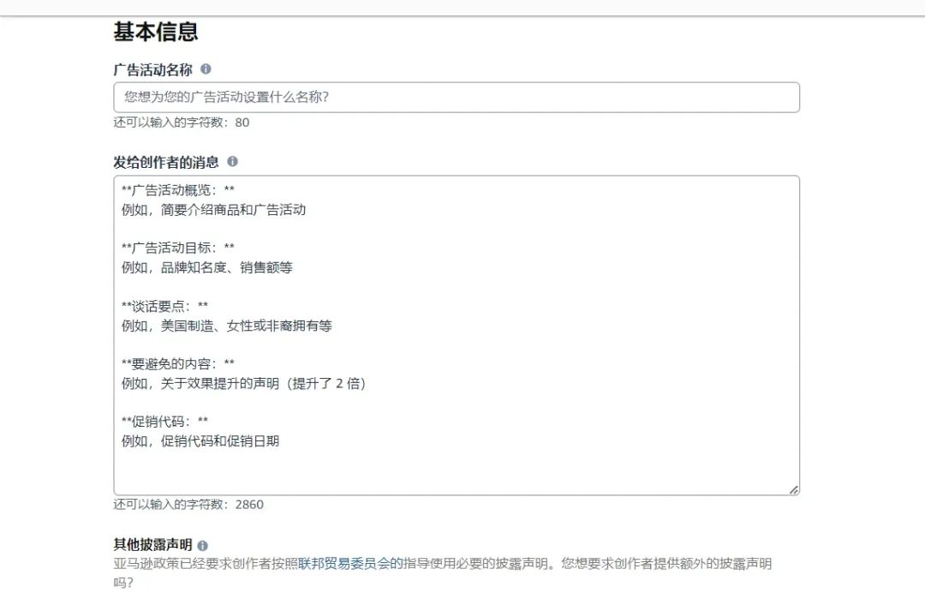This screenshot has width=925, height=593.
Task: Click inside the 发给创作者的消息 text area
Action: [x=457, y=335]
